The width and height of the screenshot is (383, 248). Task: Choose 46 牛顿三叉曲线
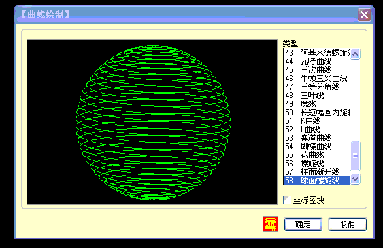point(317,79)
